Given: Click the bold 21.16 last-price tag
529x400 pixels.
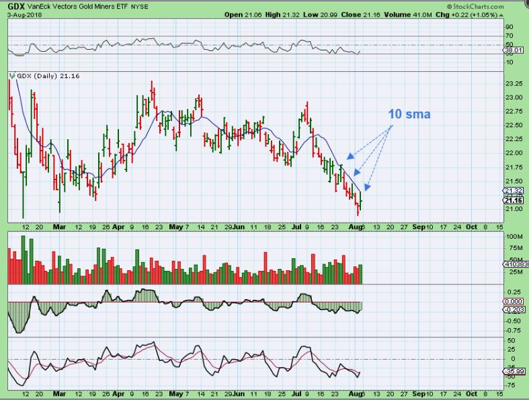Looking at the screenshot, I should [x=514, y=200].
